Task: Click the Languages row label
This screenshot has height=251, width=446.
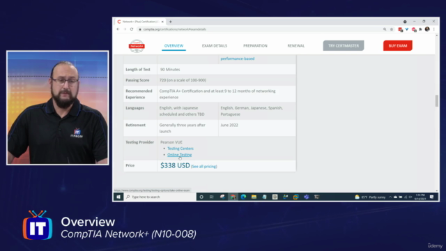Action: (134, 108)
